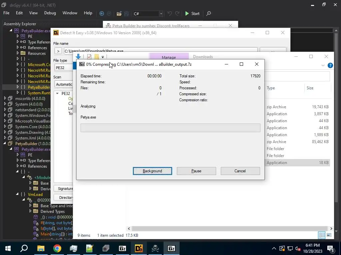Click the navigate backward arrow in dnSpy toolbar
This screenshot has width=341, height=255.
[x=102, y=13]
